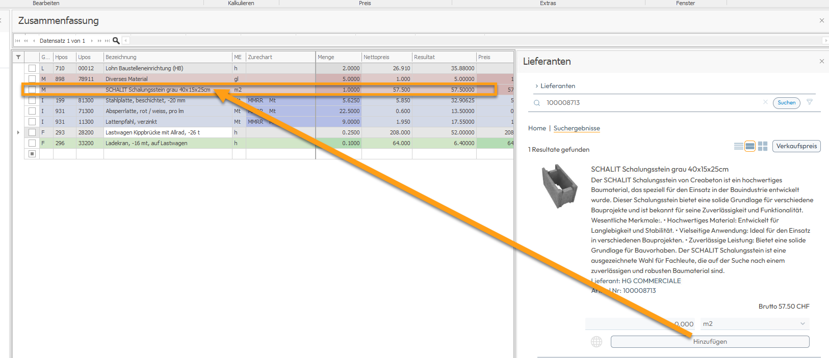Clear the supplier search field
Viewport: 829px width, 358px height.
[x=765, y=102]
